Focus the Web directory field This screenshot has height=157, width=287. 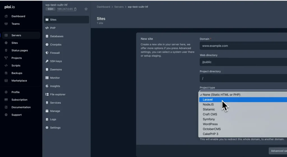click(244, 62)
